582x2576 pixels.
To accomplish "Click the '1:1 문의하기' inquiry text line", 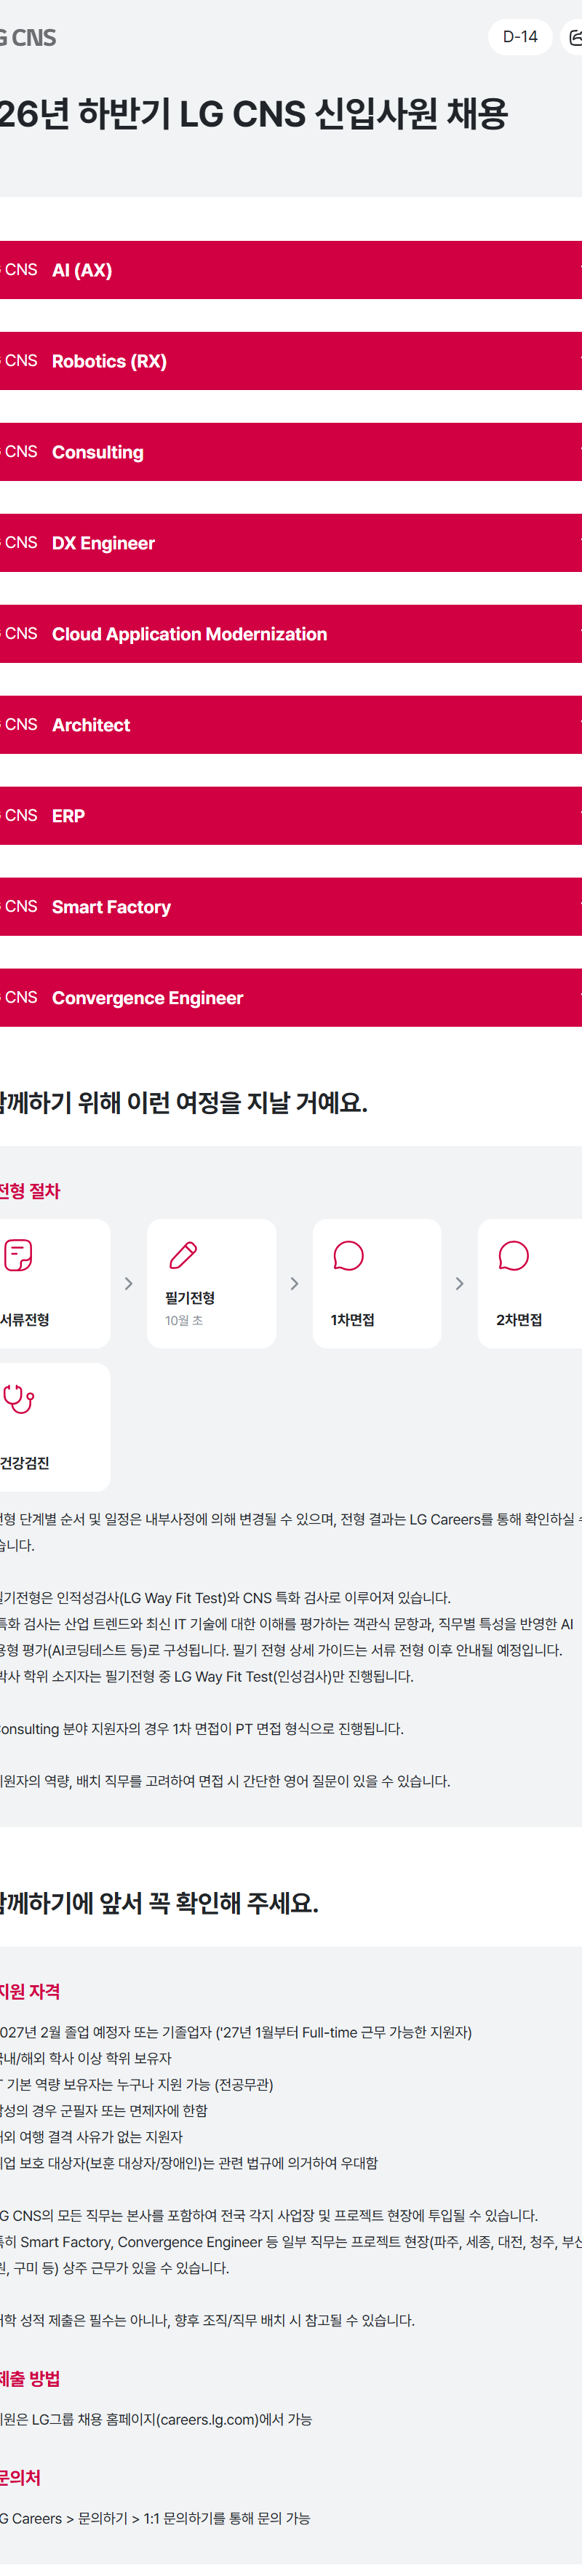I will pos(155,2518).
